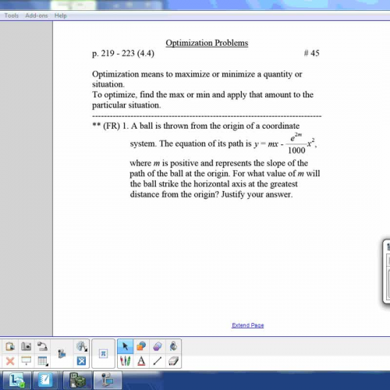The width and height of the screenshot is (390, 390).
Task: Show the Screen Shade tool
Action: [x=26, y=361]
